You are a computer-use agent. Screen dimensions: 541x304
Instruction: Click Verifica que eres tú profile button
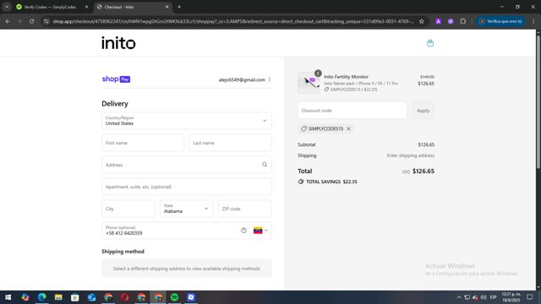(500, 21)
